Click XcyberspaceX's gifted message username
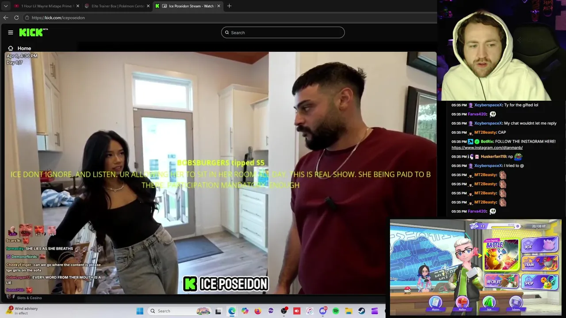This screenshot has width=566, height=318. (x=488, y=105)
